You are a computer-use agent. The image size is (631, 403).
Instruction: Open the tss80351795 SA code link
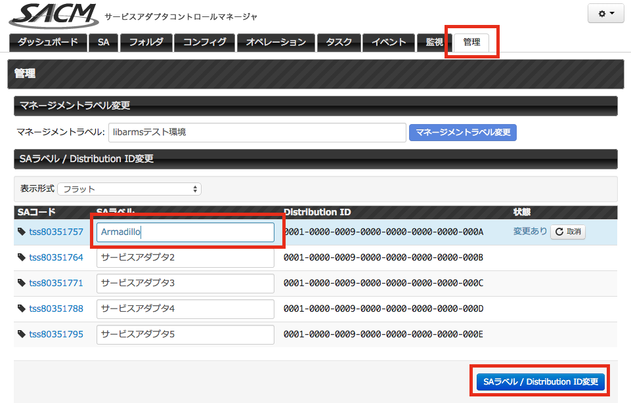coord(56,334)
